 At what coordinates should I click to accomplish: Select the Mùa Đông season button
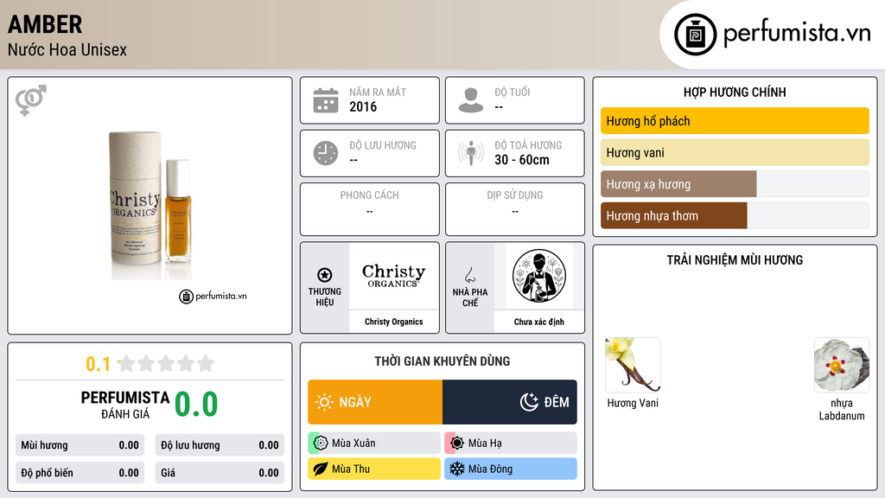click(x=511, y=469)
